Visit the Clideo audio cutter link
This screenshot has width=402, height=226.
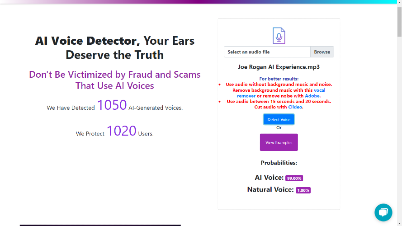295,107
